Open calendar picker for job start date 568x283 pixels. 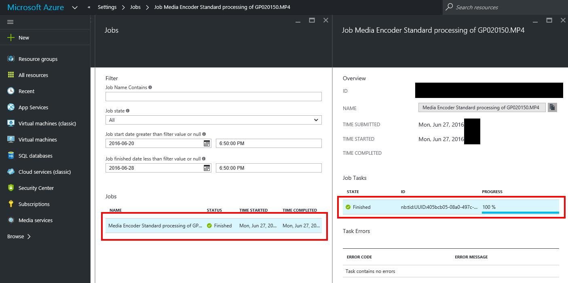click(x=207, y=144)
